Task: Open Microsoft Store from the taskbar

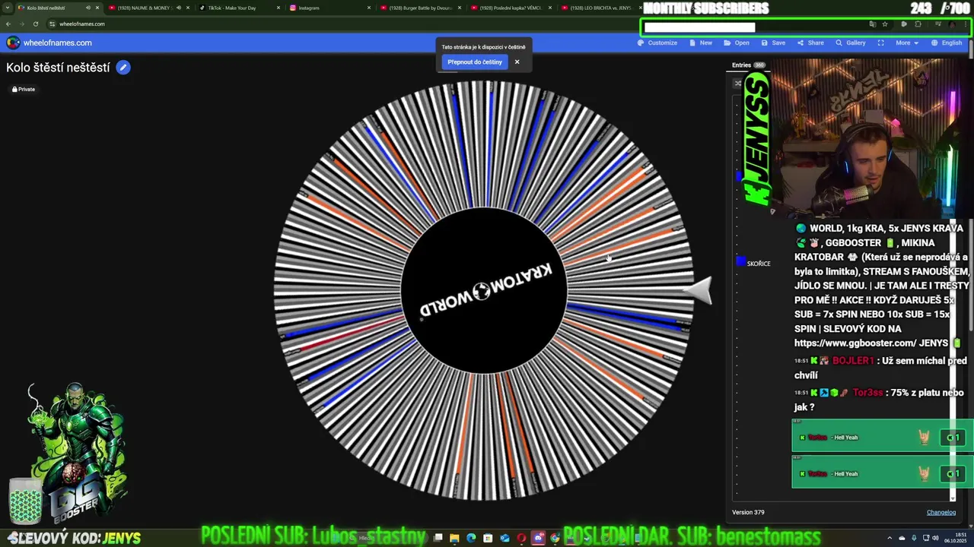Action: coord(488,538)
